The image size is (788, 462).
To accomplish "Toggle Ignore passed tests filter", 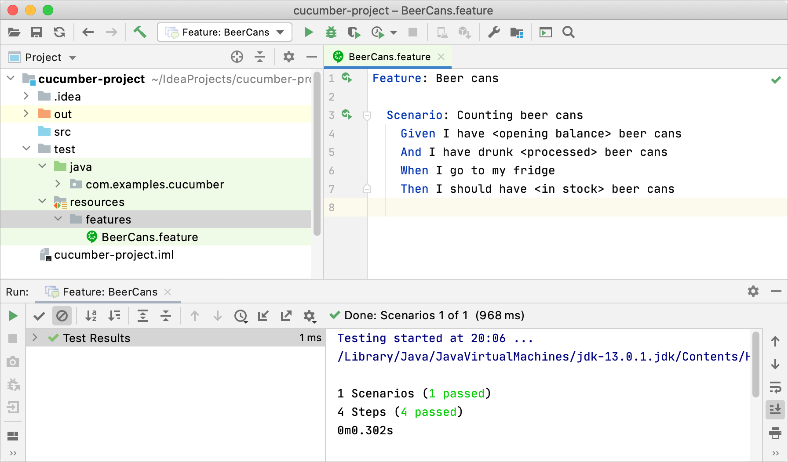I will pos(62,316).
